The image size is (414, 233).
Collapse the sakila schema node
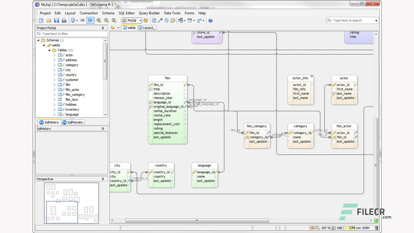point(44,45)
